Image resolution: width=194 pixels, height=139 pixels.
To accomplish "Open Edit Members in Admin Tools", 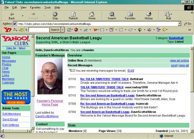I will pos(11,114).
